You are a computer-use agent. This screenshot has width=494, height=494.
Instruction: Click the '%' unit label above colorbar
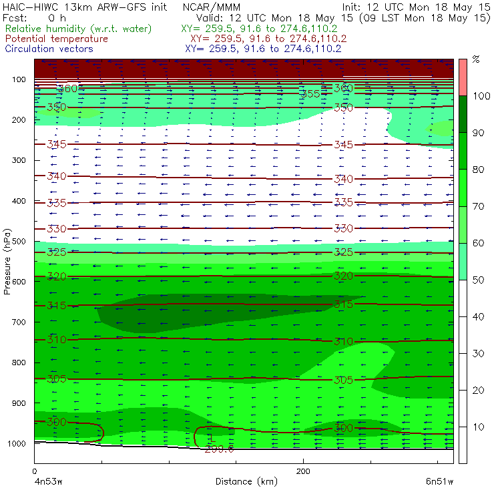(476, 59)
